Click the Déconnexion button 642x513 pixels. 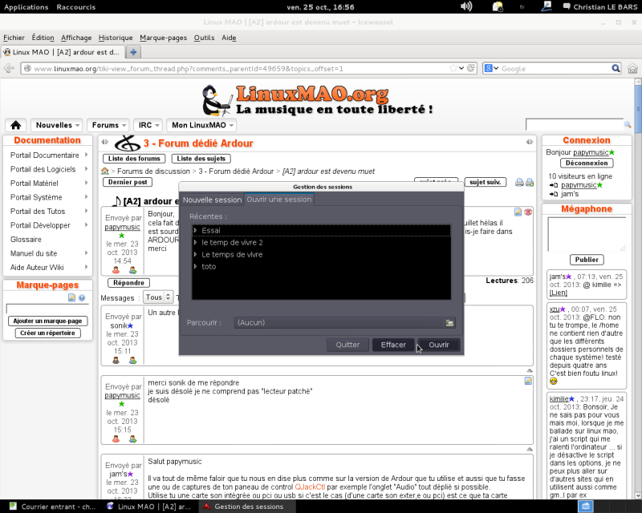[x=586, y=163]
